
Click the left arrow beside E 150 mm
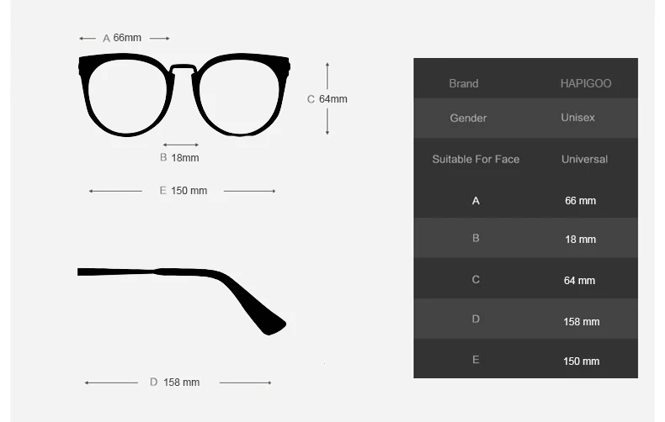coord(115,191)
